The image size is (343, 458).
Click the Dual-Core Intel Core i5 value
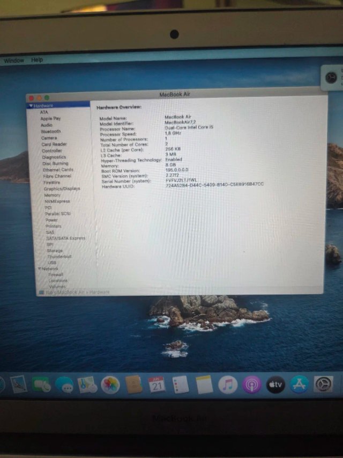189,127
